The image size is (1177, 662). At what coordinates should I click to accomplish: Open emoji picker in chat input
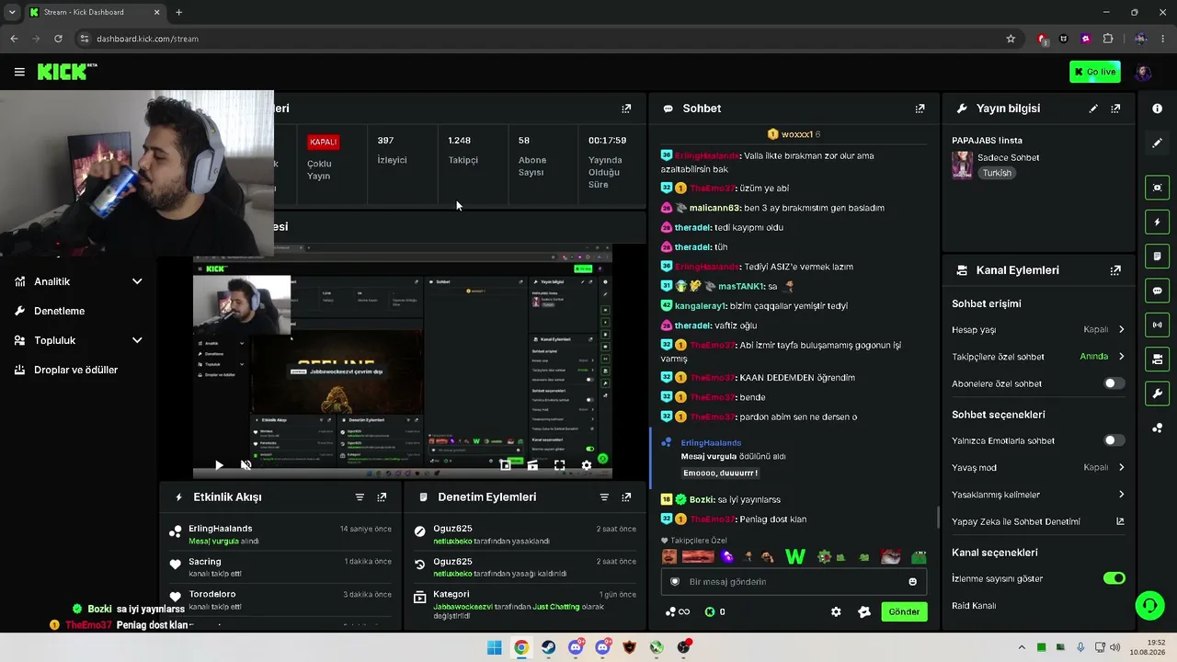912,581
